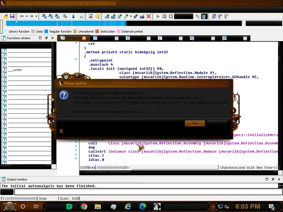Click the Output window command input field
The width and height of the screenshot is (283, 212).
pos(148,192)
